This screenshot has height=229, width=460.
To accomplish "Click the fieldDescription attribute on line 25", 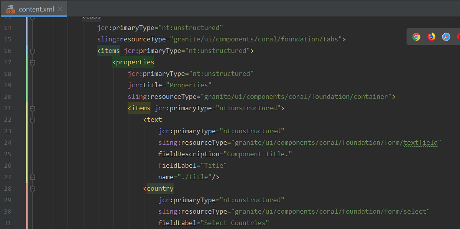I will [x=191, y=154].
